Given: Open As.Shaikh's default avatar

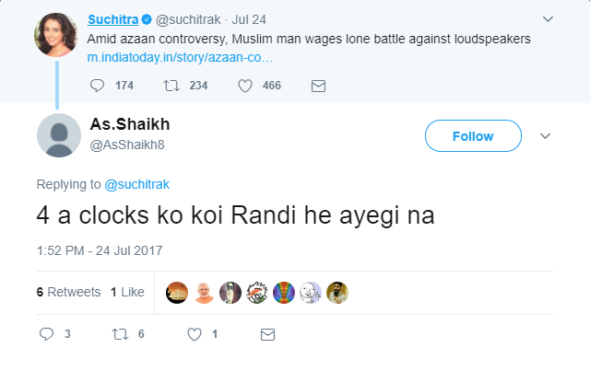Looking at the screenshot, I should (59, 134).
